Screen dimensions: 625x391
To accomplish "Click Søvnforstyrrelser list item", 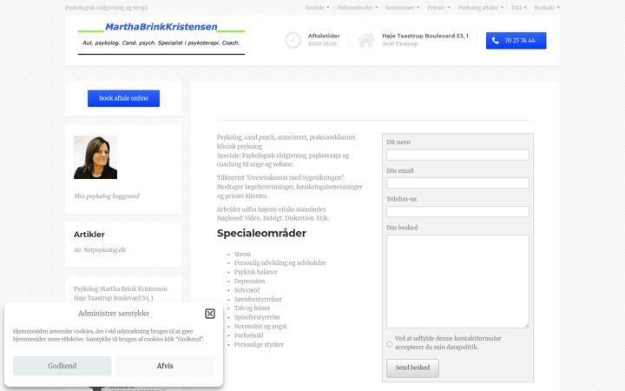I will [x=258, y=299].
